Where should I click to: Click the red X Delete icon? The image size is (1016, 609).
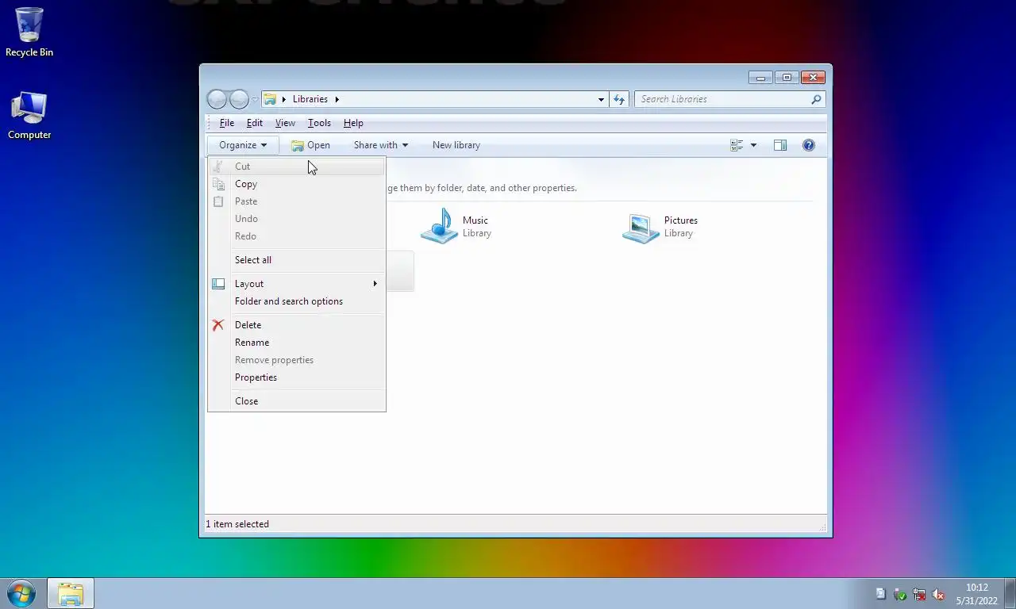click(218, 325)
